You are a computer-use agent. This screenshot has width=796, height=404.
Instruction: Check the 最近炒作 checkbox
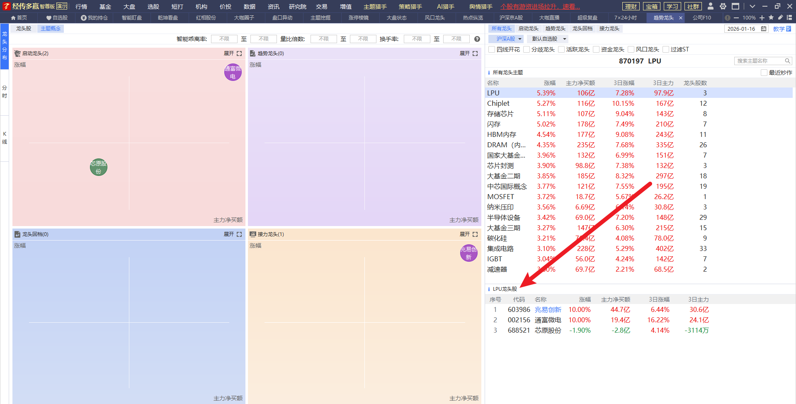pos(764,73)
